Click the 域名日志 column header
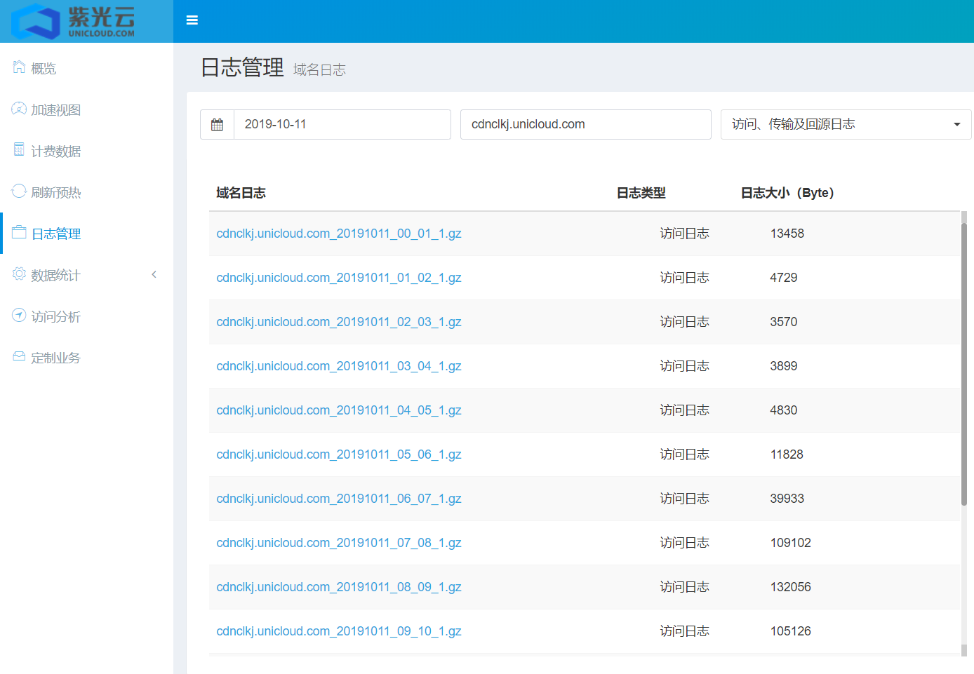This screenshot has width=974, height=674. (241, 193)
